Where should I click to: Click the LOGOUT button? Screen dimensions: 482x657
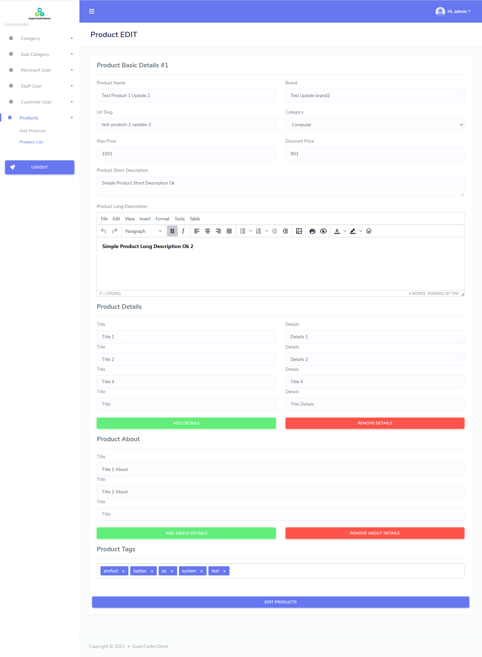point(40,167)
